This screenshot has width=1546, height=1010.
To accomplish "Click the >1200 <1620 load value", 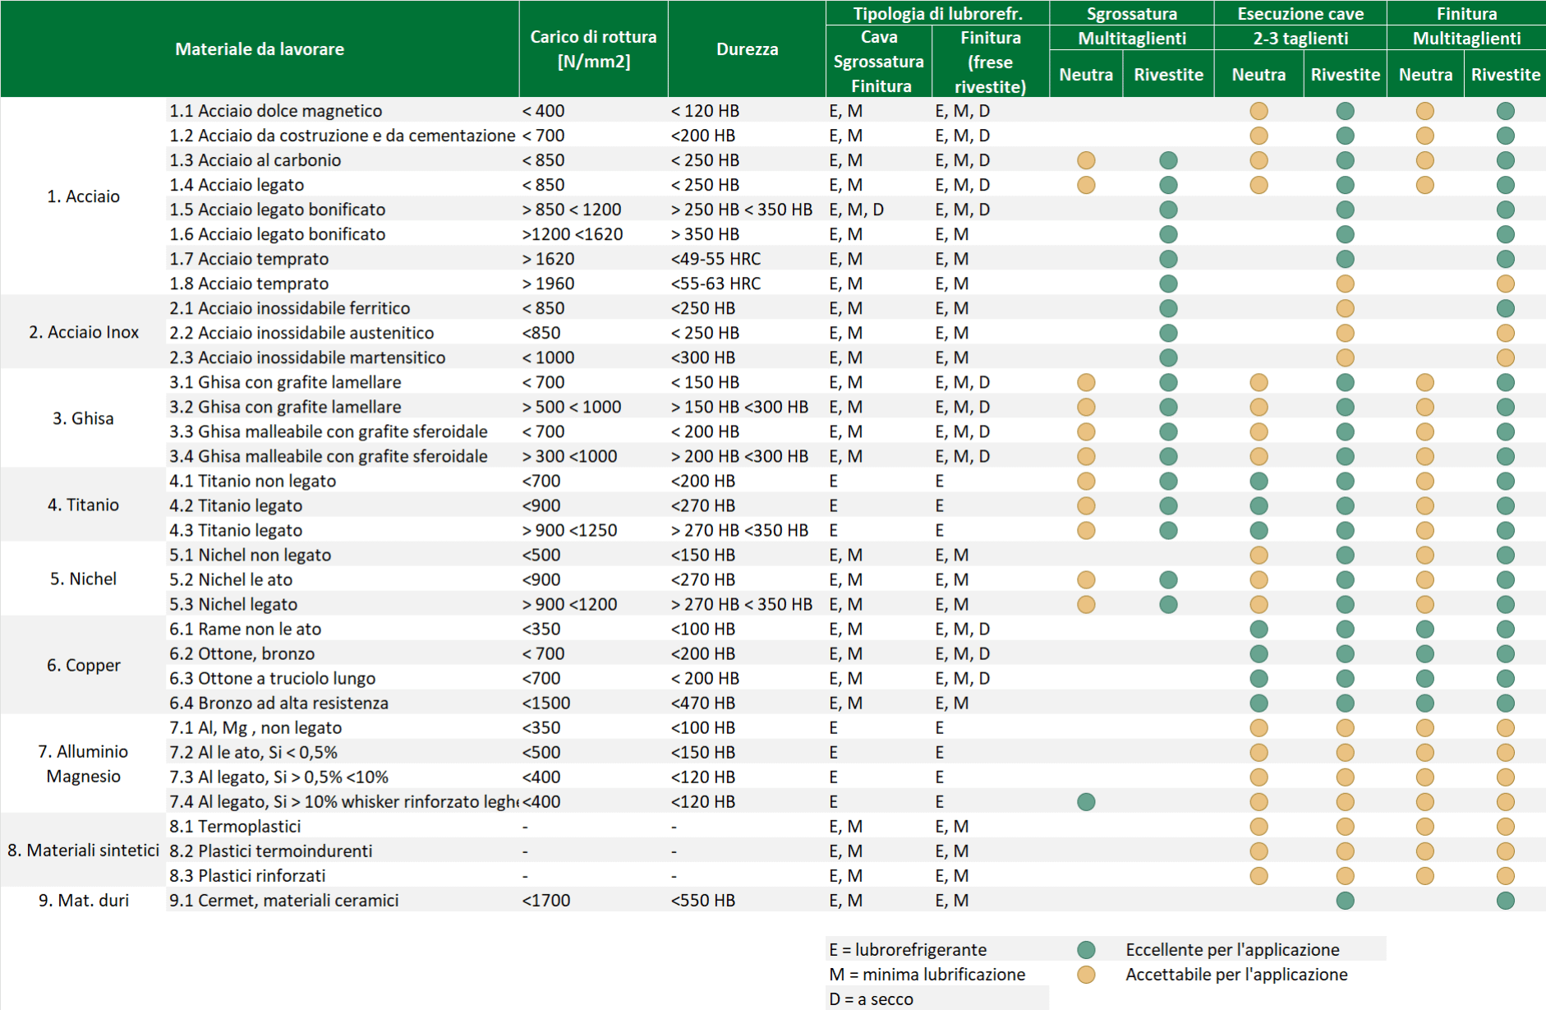I will point(573,234).
